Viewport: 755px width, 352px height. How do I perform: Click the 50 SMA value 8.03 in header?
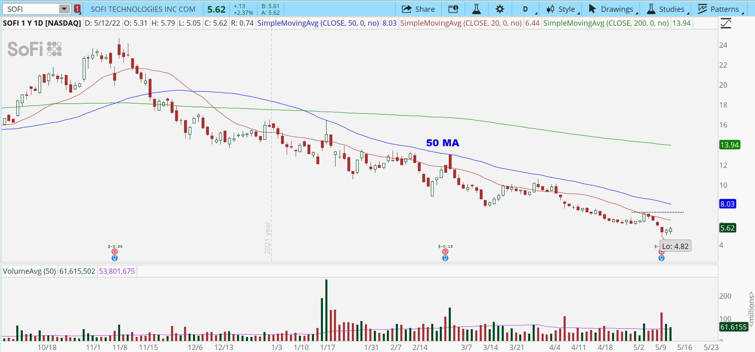[389, 23]
